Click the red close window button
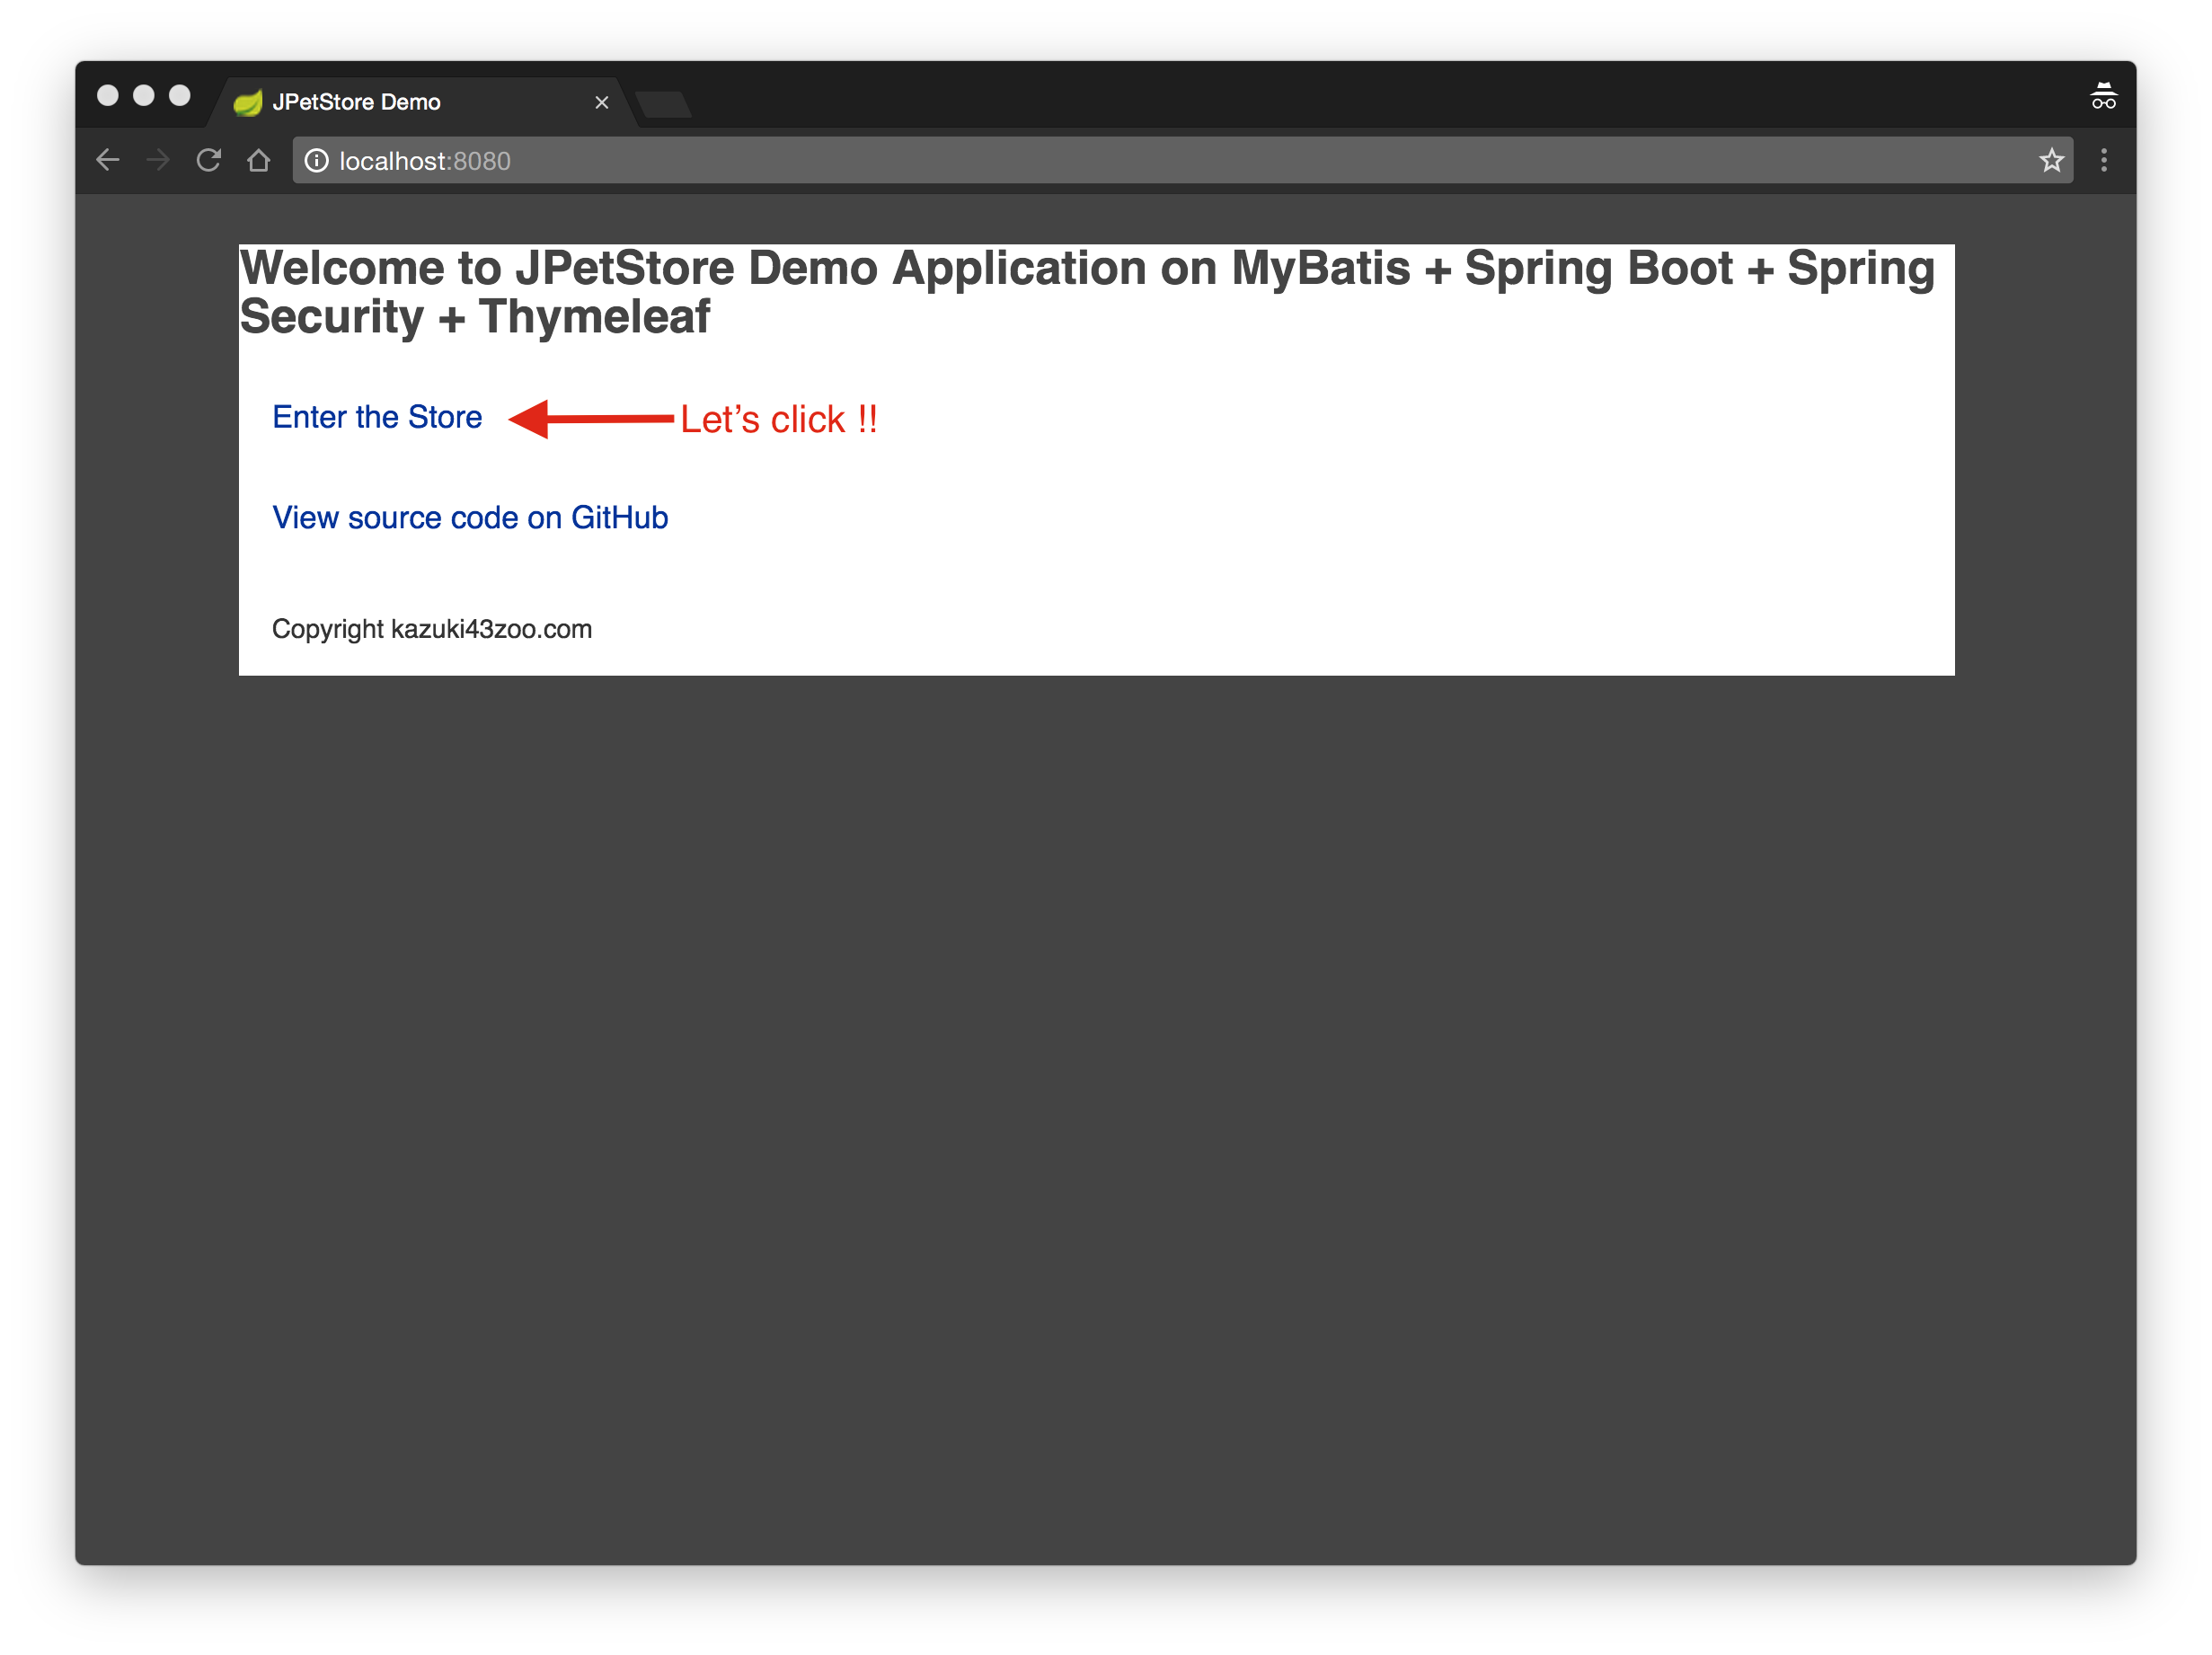The width and height of the screenshot is (2212, 1655). coord(108,95)
